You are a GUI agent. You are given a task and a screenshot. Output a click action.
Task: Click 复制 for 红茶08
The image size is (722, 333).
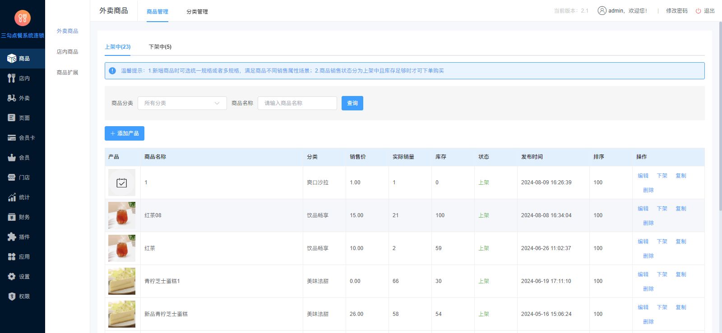pos(681,209)
